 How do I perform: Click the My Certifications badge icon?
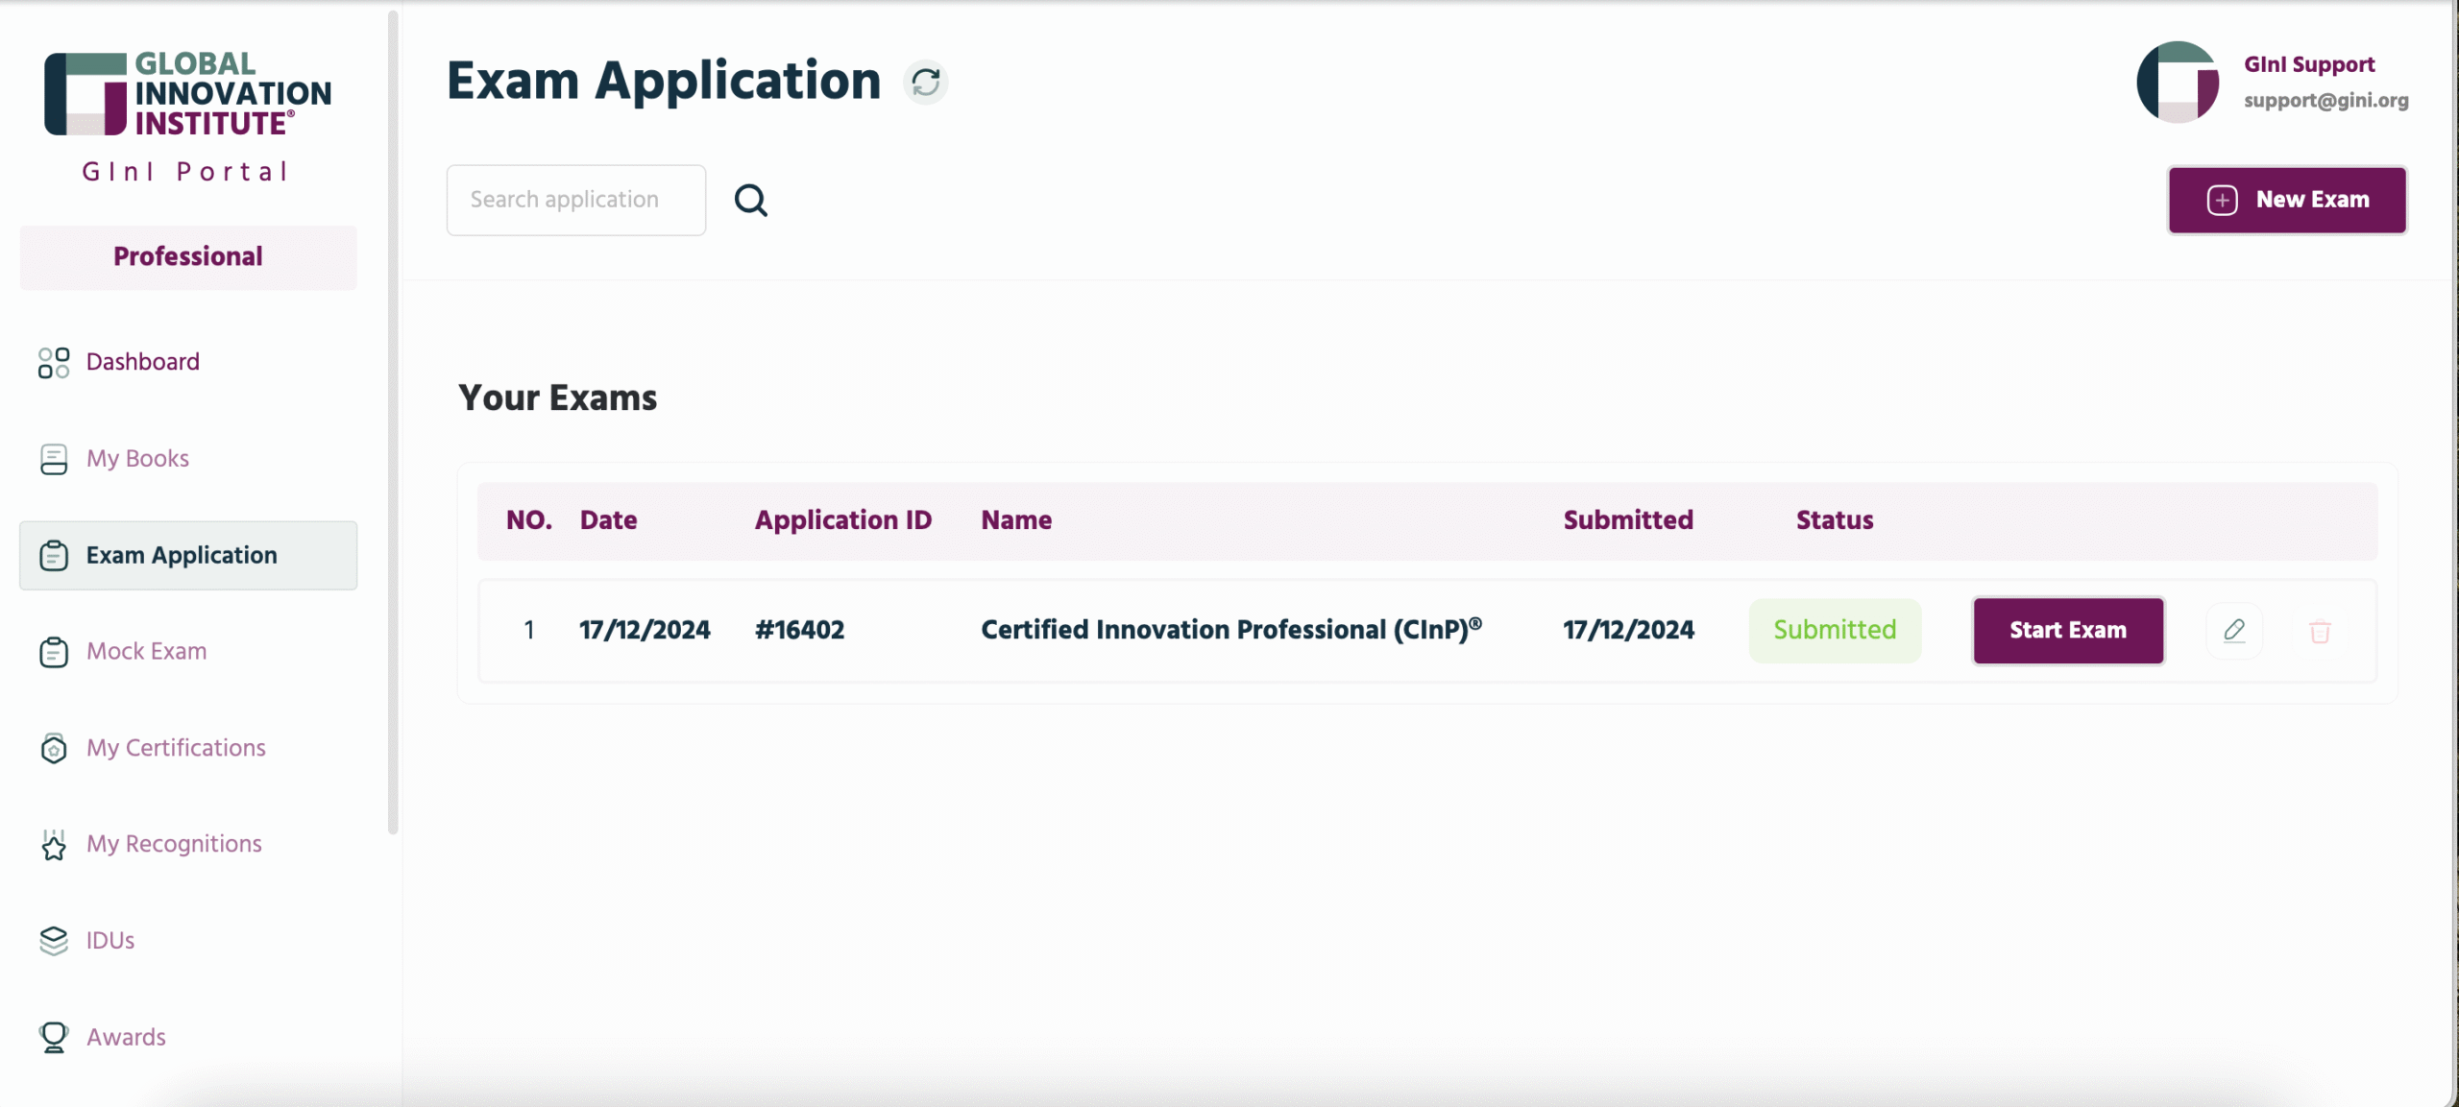click(54, 748)
